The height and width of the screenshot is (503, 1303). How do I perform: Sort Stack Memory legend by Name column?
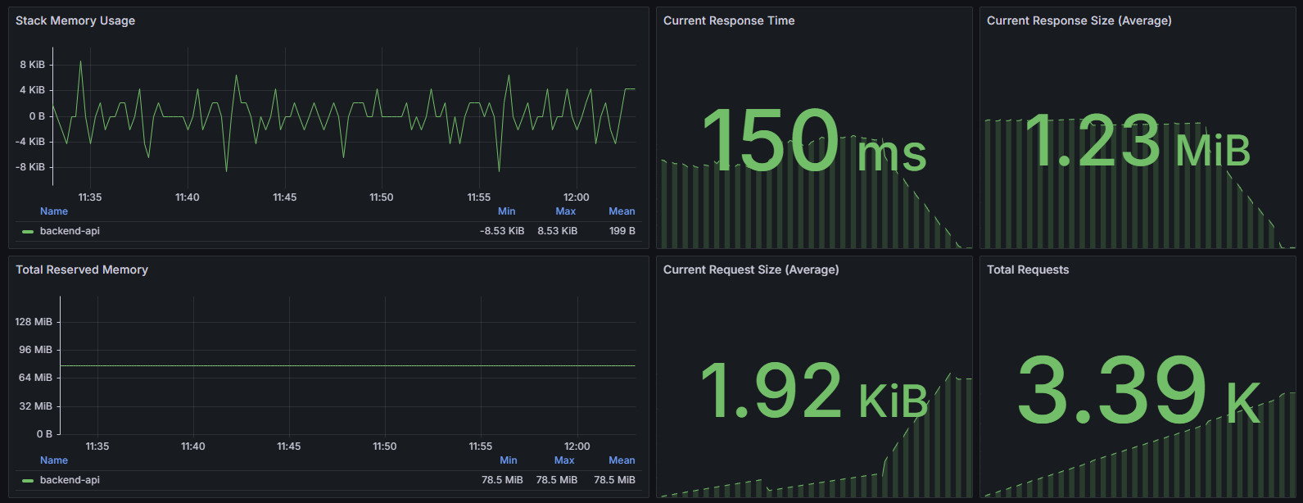tap(54, 211)
